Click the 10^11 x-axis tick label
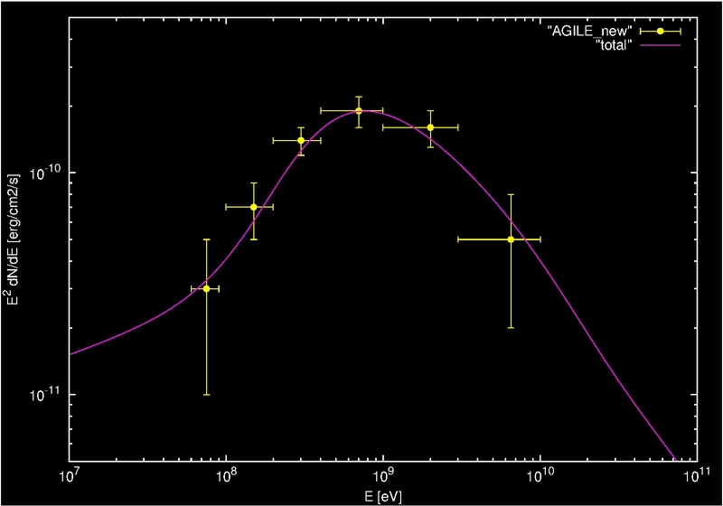Image resolution: width=723 pixels, height=506 pixels. tap(696, 476)
